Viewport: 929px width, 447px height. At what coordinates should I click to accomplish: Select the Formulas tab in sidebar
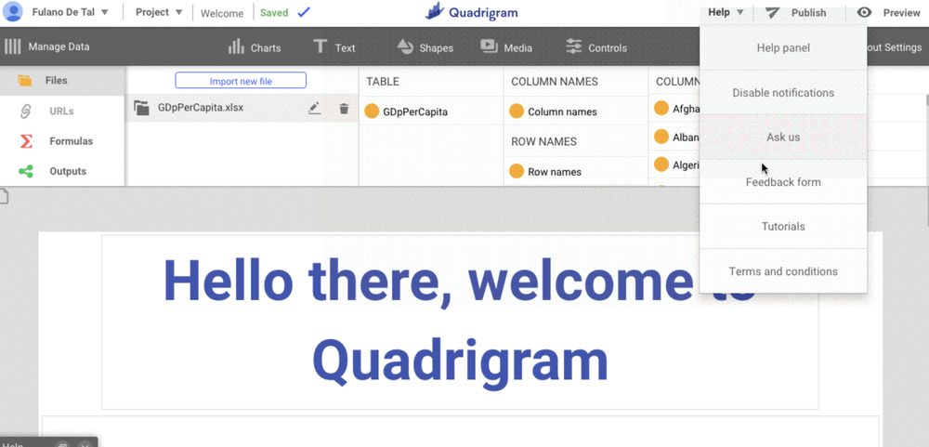tap(62, 141)
